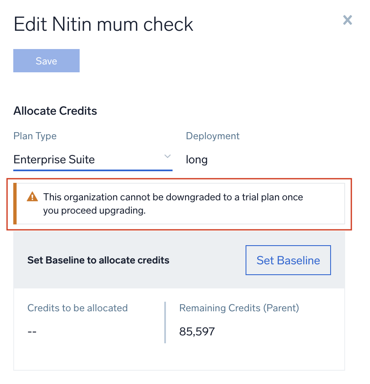Click "Set Baseline to allocate credits" text

click(98, 261)
